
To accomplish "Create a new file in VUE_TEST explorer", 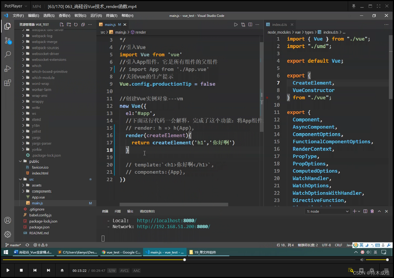I will click(62, 25).
